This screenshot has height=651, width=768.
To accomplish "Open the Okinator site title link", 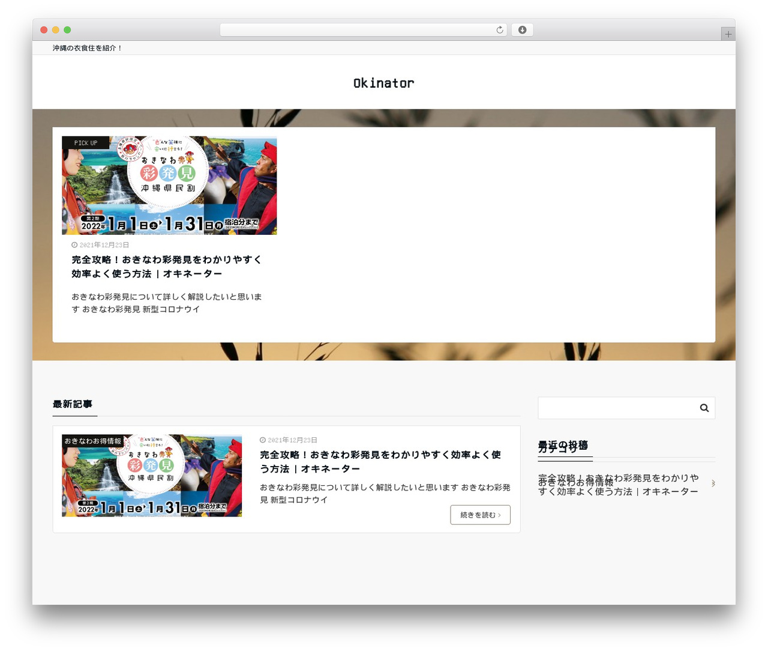I will click(x=384, y=83).
